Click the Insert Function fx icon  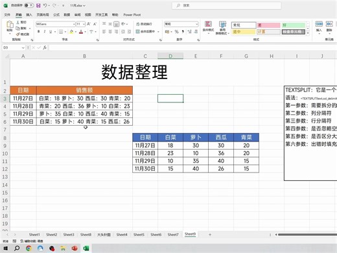[45, 47]
